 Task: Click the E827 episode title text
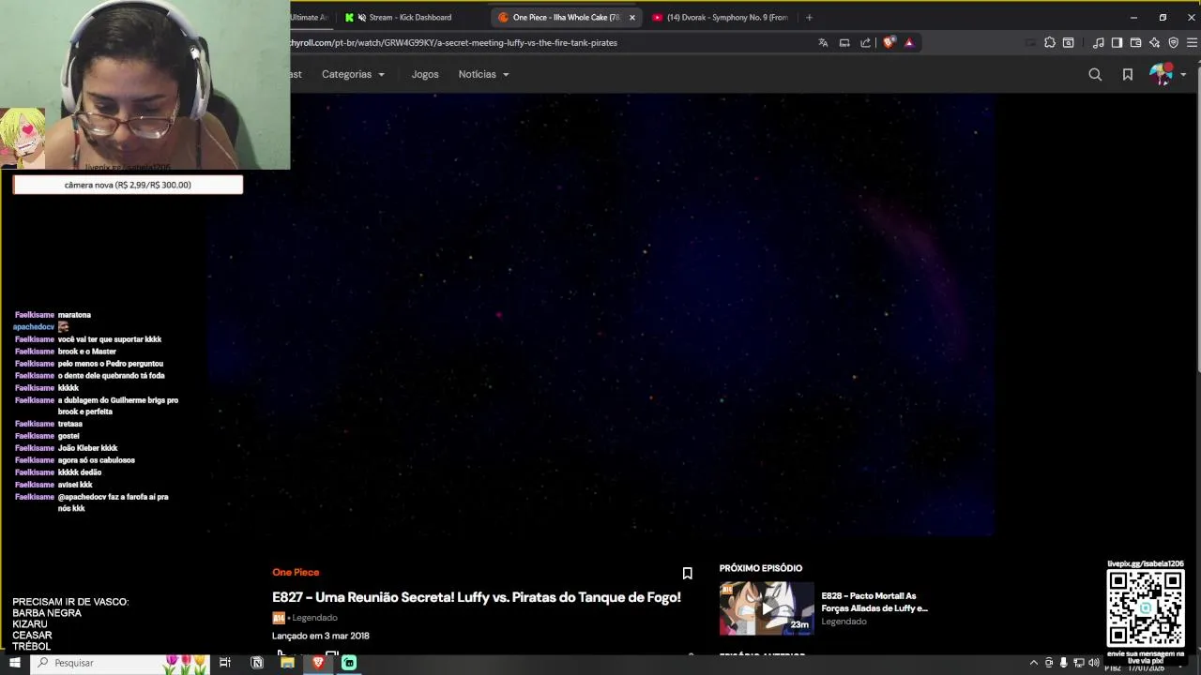point(477,597)
